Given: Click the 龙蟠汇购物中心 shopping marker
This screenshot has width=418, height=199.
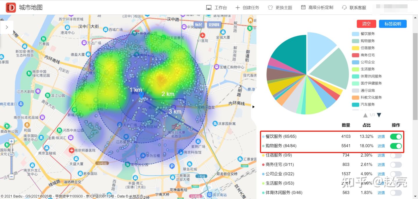Looking at the screenshot, I should tap(216, 67).
